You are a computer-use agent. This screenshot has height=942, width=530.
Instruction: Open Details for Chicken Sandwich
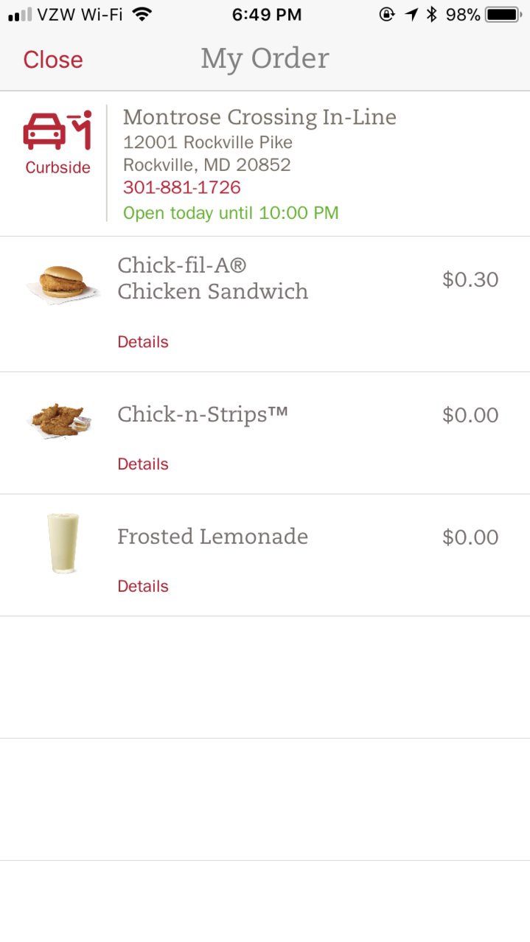(143, 342)
